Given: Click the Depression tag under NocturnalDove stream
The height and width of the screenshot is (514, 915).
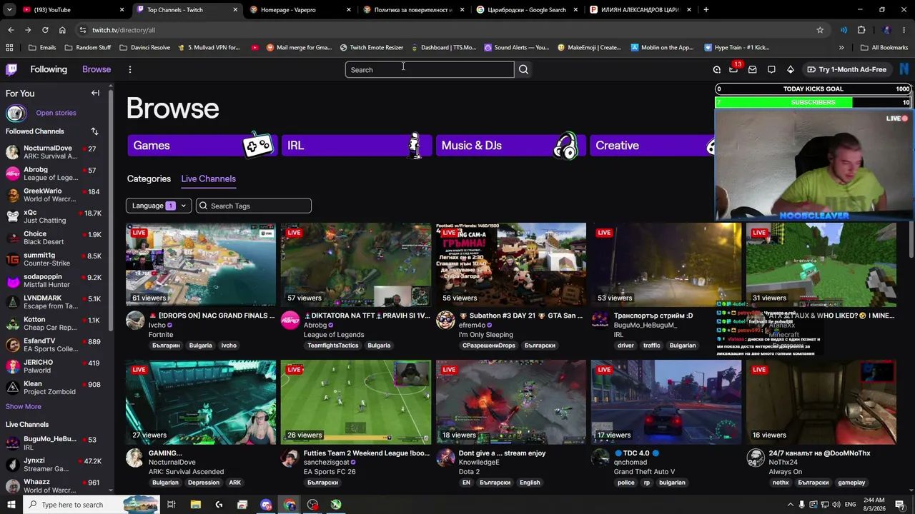Looking at the screenshot, I should point(204,483).
